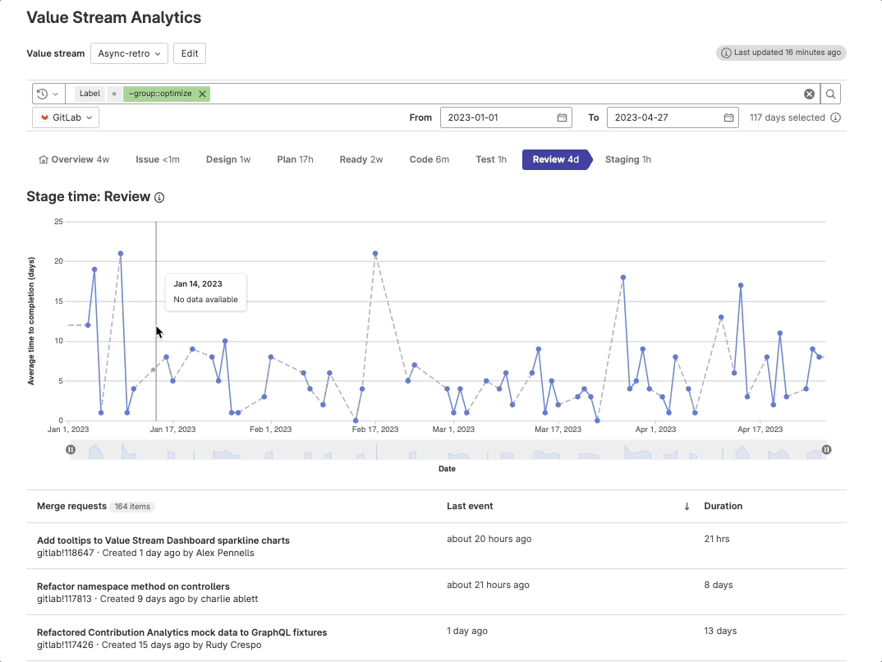Viewport: 882px width, 662px height.
Task: Open the To date calendar picker icon
Action: (x=728, y=117)
